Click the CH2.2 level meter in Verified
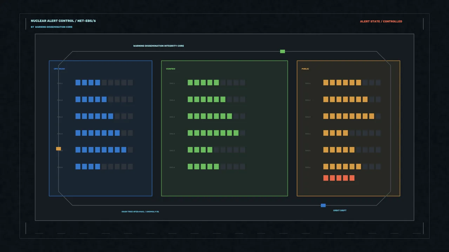 coord(216,99)
